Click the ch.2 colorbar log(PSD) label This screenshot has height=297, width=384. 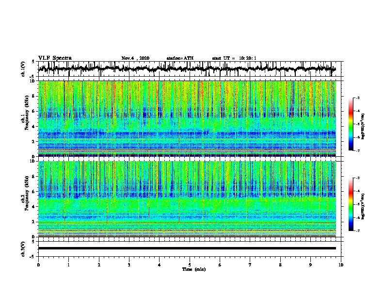click(x=363, y=206)
